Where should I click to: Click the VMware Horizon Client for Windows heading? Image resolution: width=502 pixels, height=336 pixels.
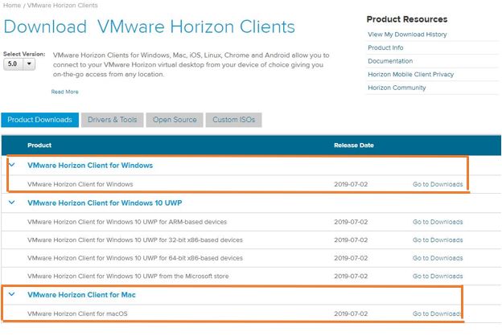pos(90,165)
